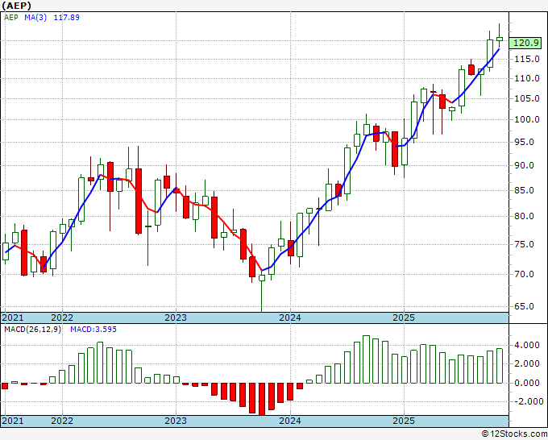Click the 85.0 price axis label

(x=525, y=190)
